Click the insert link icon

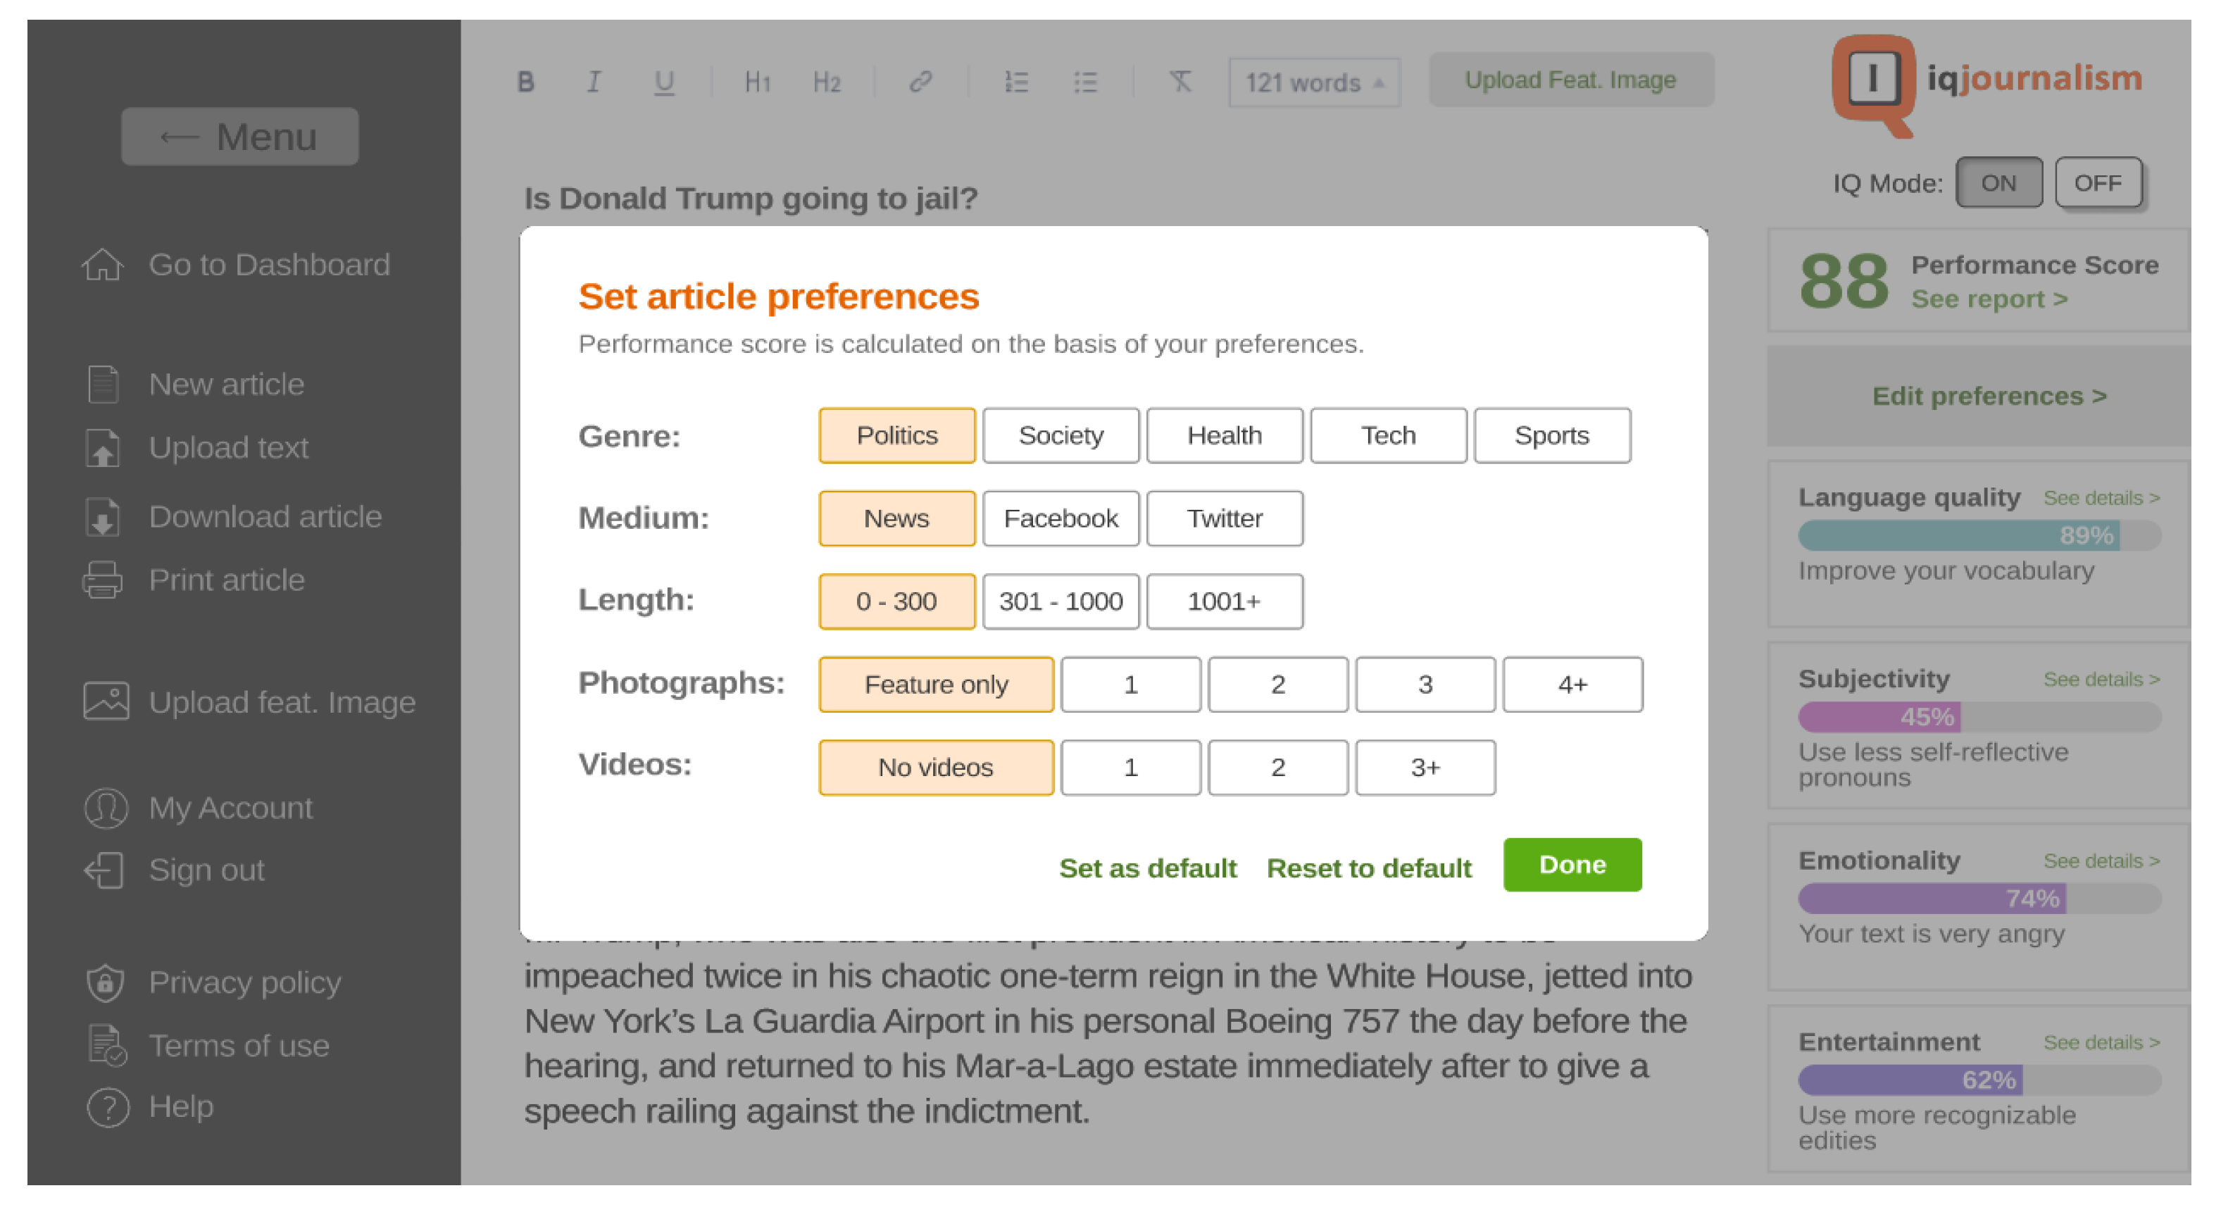click(920, 82)
